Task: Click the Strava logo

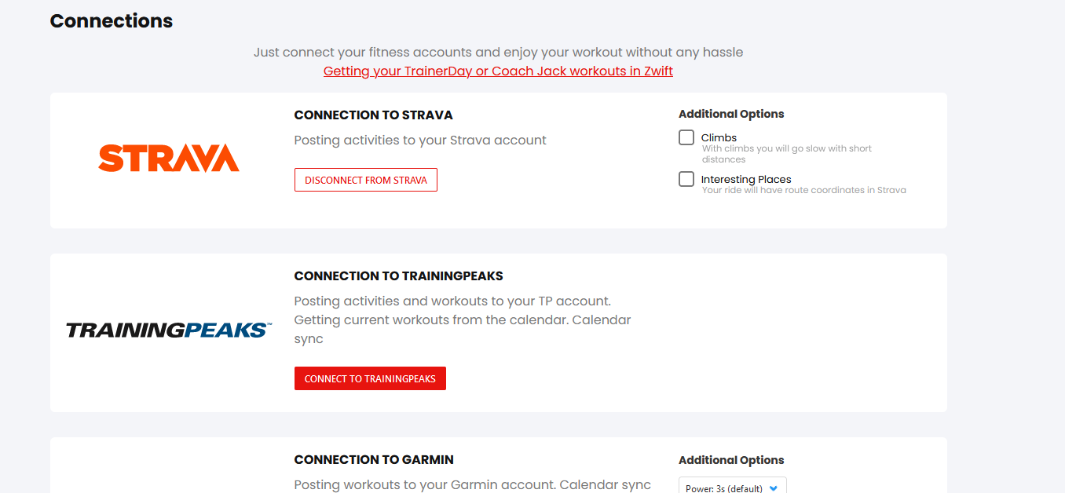Action: [168, 158]
